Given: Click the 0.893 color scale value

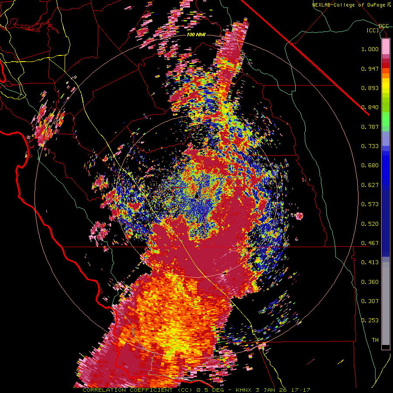Looking at the screenshot, I should [370, 88].
